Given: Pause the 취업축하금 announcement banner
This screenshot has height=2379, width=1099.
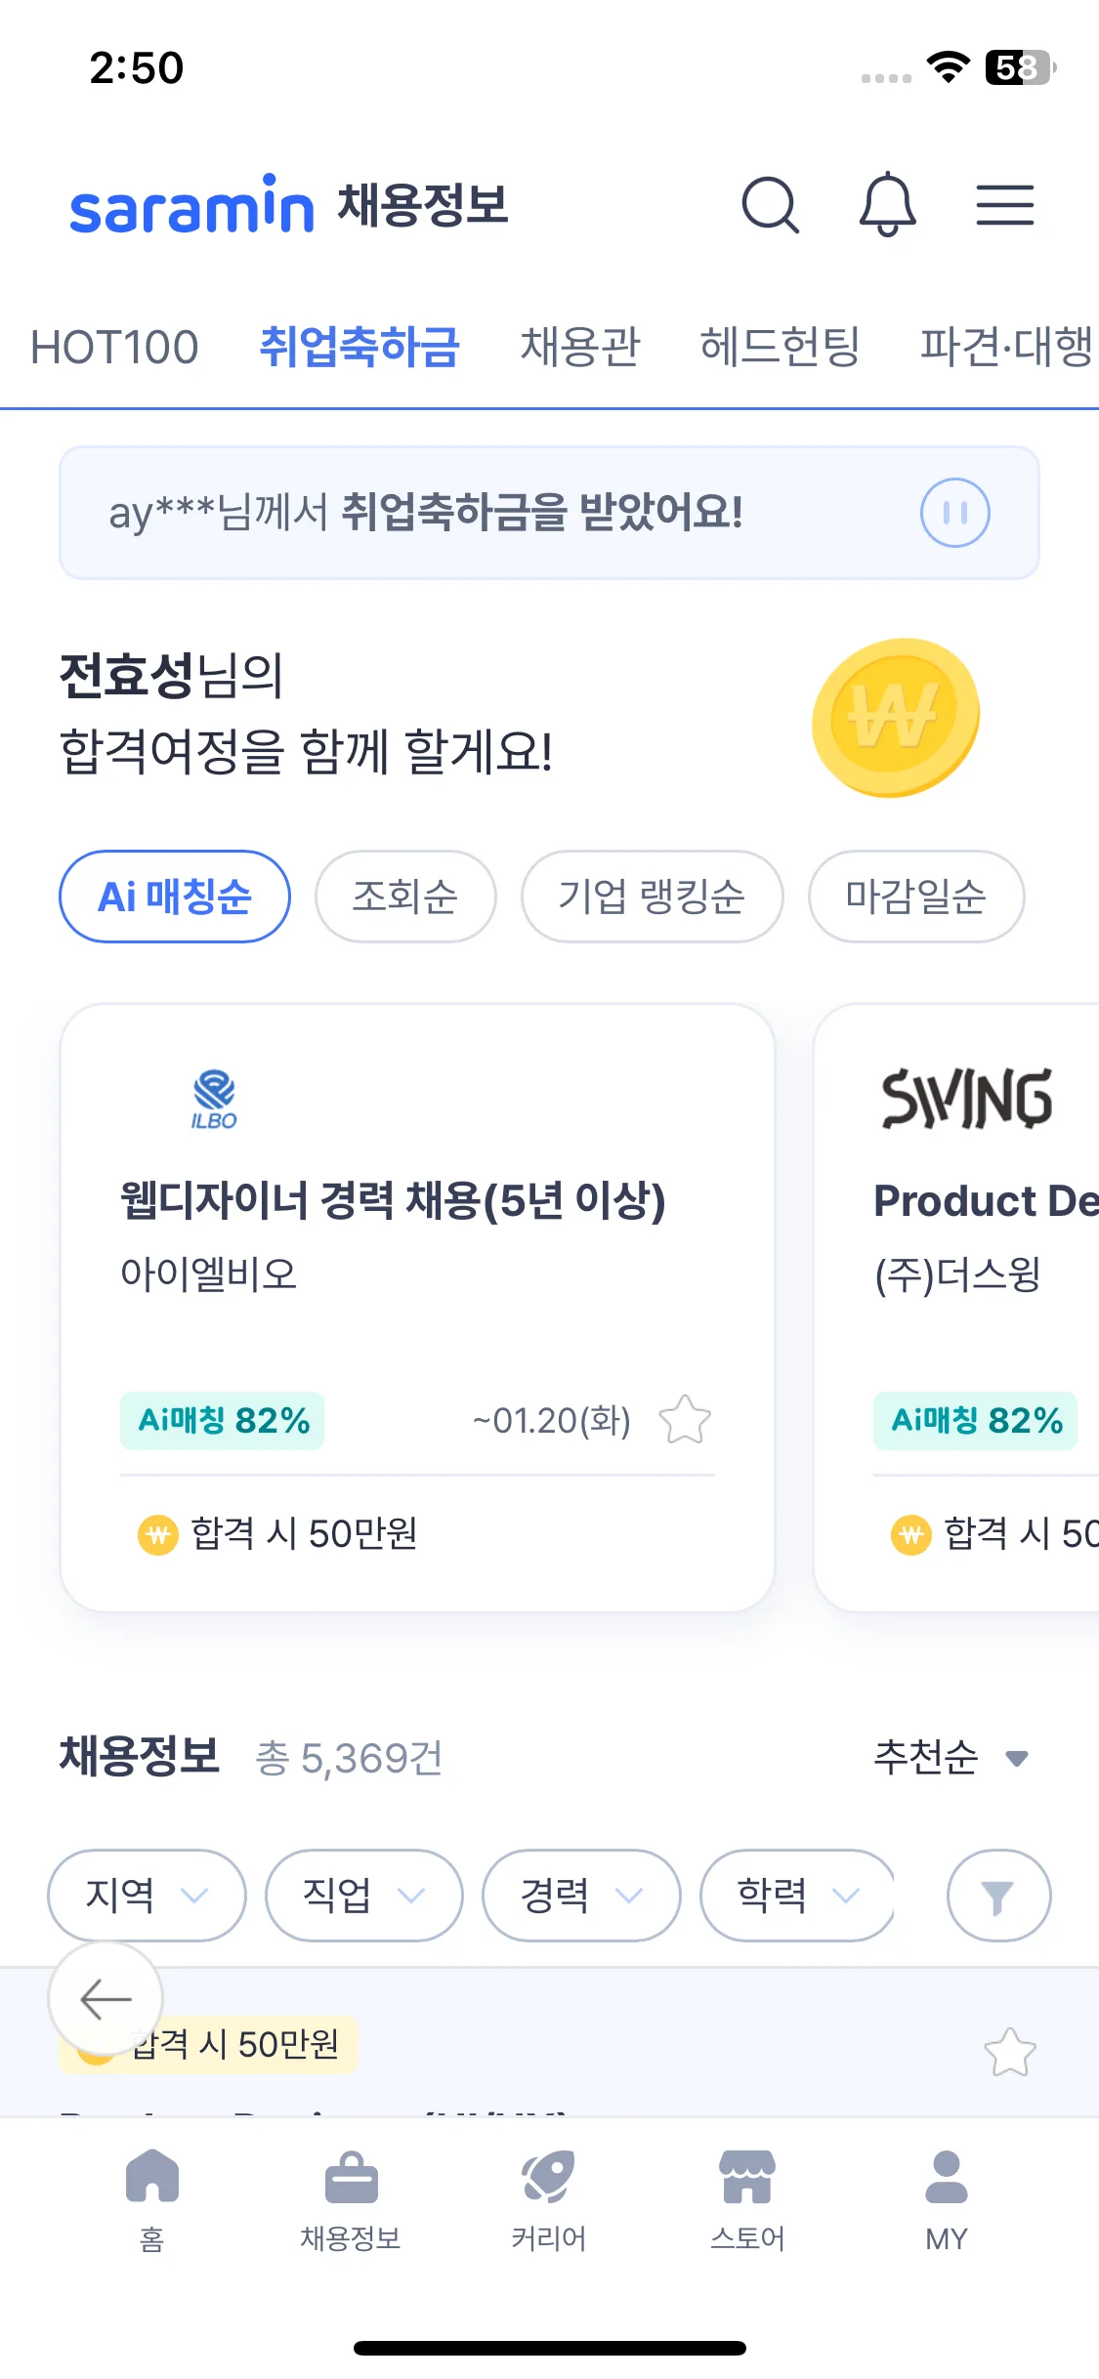Looking at the screenshot, I should [954, 513].
